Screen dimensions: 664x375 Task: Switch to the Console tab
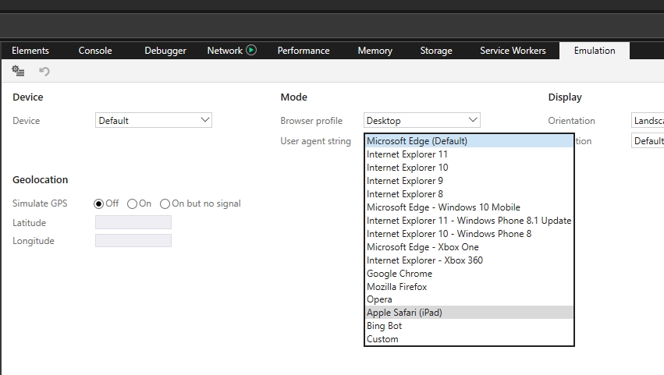coord(95,51)
